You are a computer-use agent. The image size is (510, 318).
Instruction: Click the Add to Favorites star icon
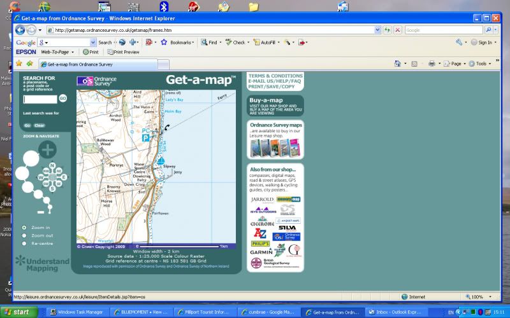[x=29, y=63]
